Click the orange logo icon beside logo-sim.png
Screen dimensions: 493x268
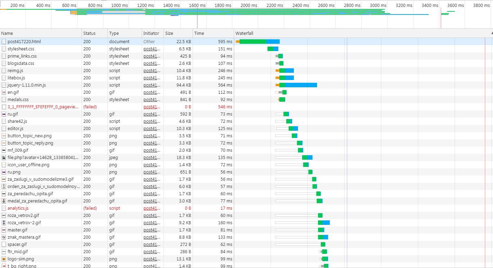[4, 259]
